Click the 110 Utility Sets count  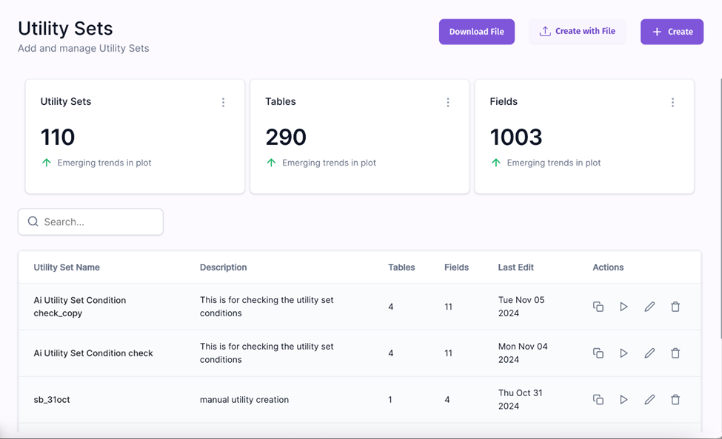(58, 137)
